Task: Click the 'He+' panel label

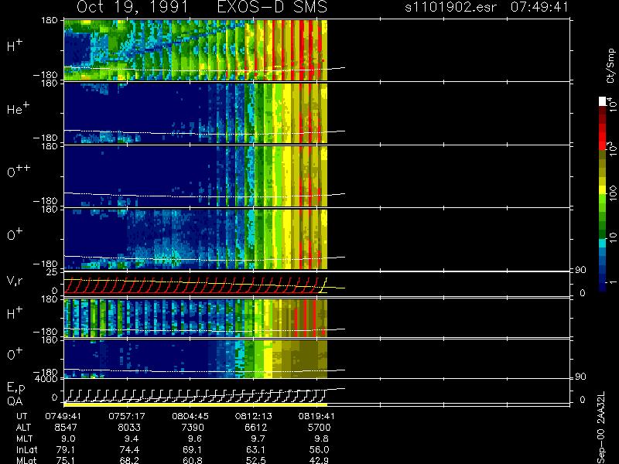Action: coord(18,108)
